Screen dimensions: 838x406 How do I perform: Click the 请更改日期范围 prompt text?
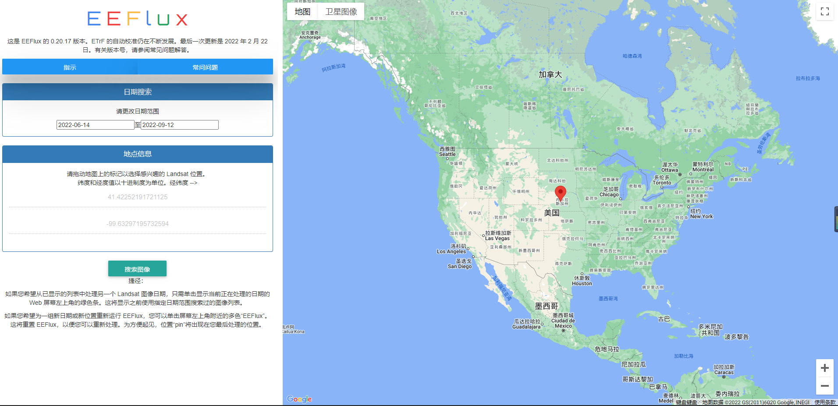(138, 111)
